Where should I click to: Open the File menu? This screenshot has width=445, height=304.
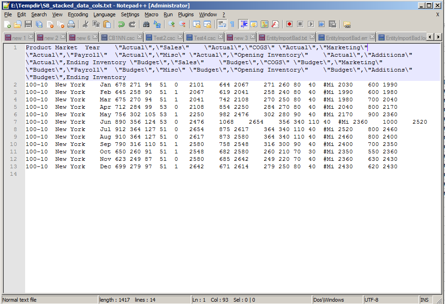point(8,14)
